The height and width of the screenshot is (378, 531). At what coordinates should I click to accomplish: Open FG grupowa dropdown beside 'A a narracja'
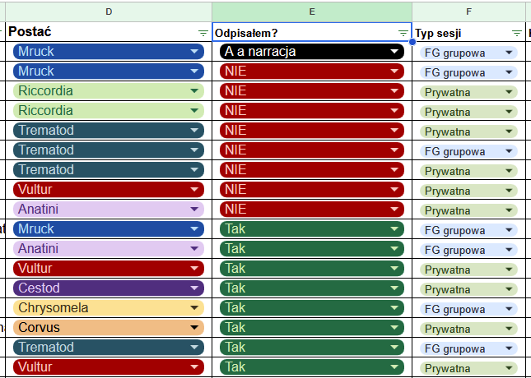click(x=509, y=52)
